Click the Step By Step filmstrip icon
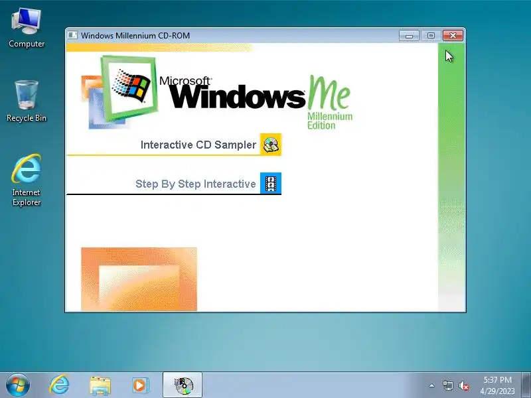The image size is (531, 398). (x=271, y=184)
